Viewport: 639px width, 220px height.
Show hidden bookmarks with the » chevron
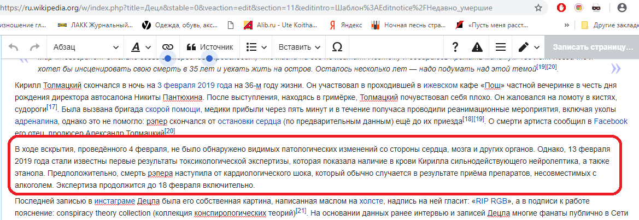(566, 25)
